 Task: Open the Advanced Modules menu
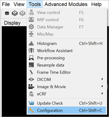pyautogui.click(x=66, y=4)
